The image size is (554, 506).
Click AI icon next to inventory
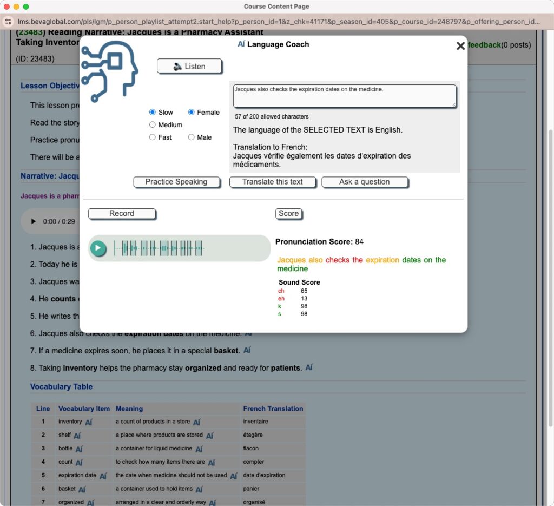(89, 422)
